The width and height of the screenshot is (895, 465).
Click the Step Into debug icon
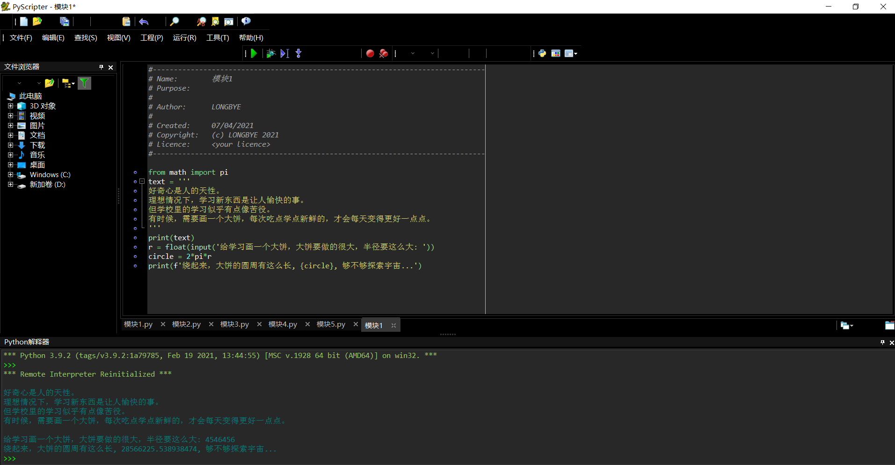pyautogui.click(x=298, y=53)
